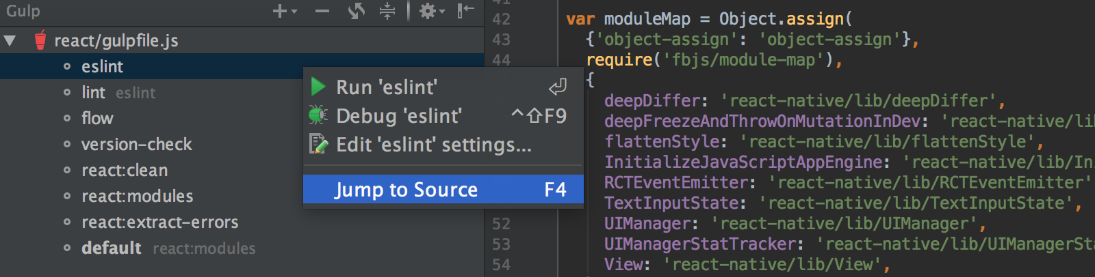Screen dimensions: 1095x277
Task: Open Edit 'eslint' settings menu entry
Action: pos(443,145)
